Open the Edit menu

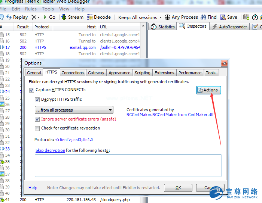click(16, 9)
